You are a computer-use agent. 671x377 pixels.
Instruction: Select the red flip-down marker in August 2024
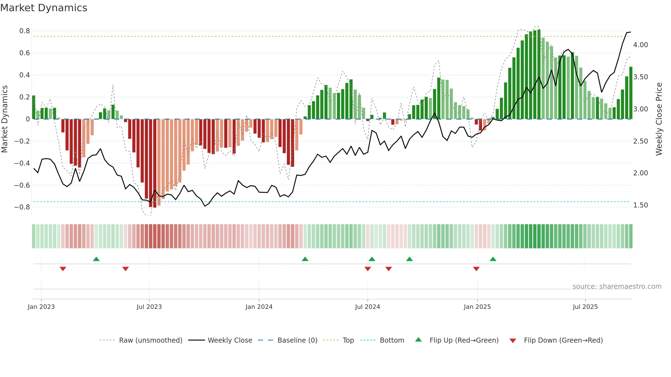coord(389,269)
